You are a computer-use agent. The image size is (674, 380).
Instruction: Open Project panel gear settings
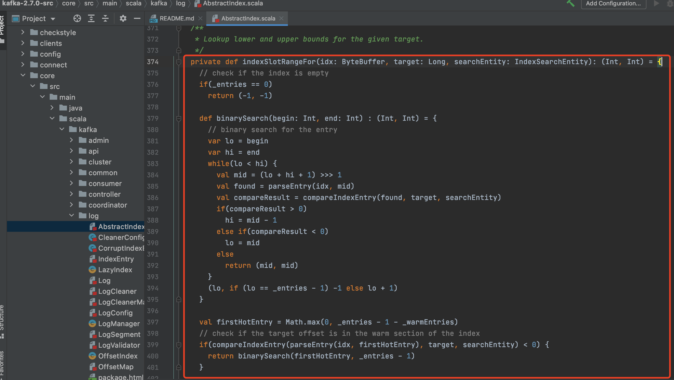pyautogui.click(x=123, y=18)
